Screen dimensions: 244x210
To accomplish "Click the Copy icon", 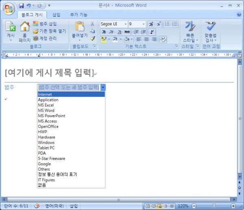I will 92,31.
